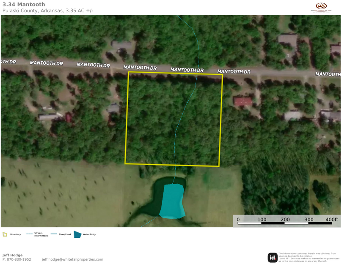This screenshot has width=342, height=264.
Task: Click the 'Boundary' legend label
Action: 16,234
